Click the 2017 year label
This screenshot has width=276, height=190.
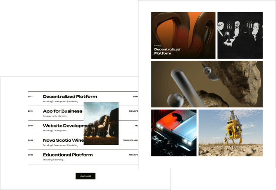[x=30, y=97]
